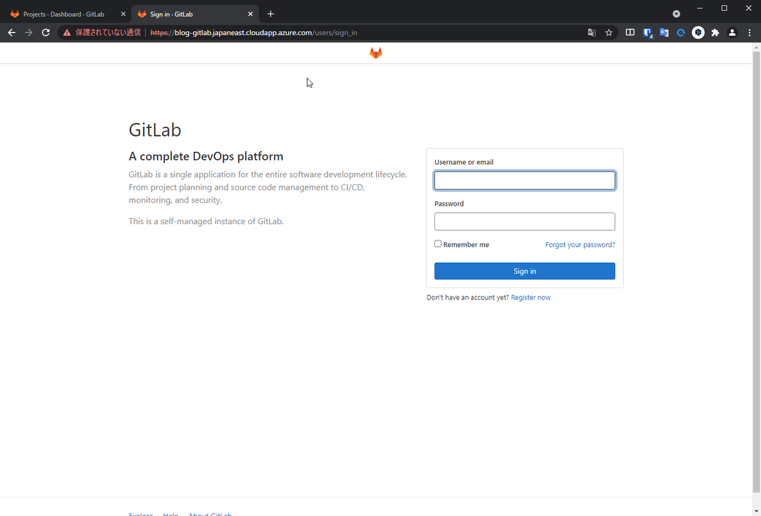Click the 'A complete DevOps platform' heading
This screenshot has width=761, height=516.
206,156
